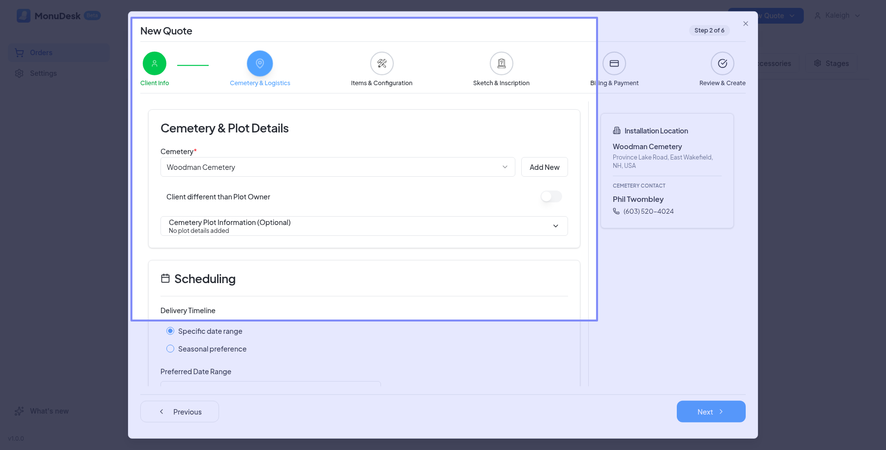Select Specific date range radio option
The width and height of the screenshot is (886, 450).
click(x=170, y=331)
